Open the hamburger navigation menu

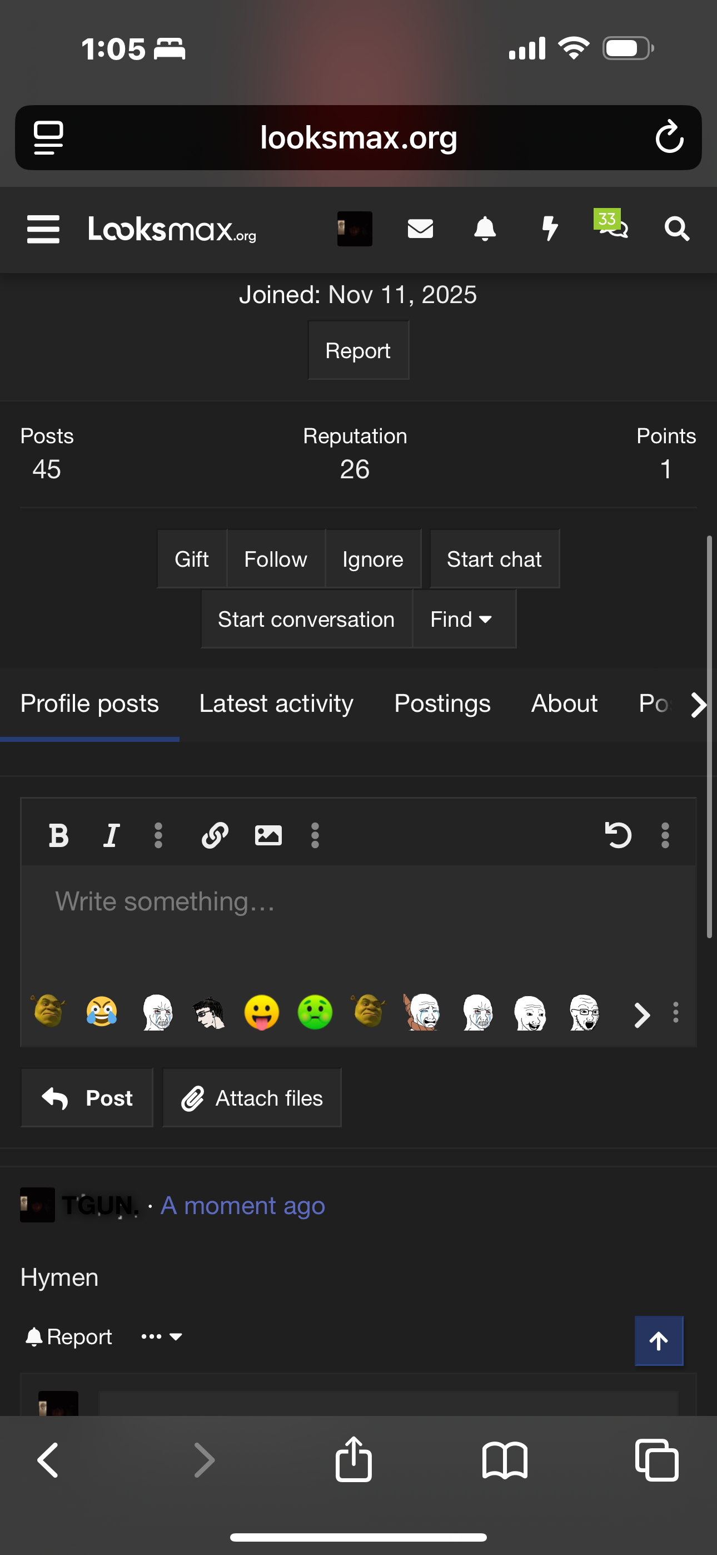click(x=43, y=229)
